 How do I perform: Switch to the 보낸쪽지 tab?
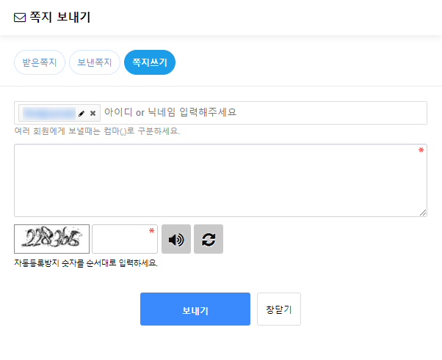(x=95, y=62)
